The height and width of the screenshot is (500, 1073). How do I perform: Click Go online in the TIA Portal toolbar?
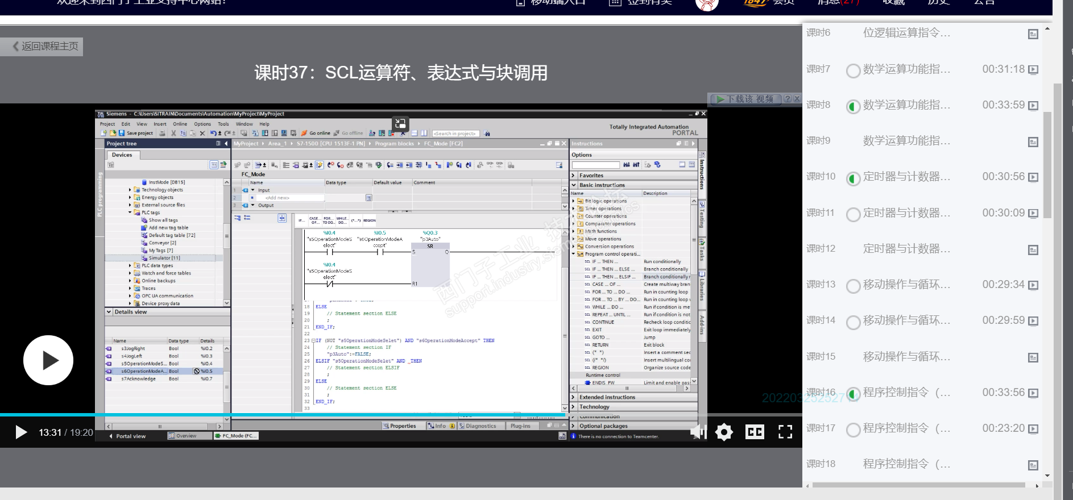316,133
